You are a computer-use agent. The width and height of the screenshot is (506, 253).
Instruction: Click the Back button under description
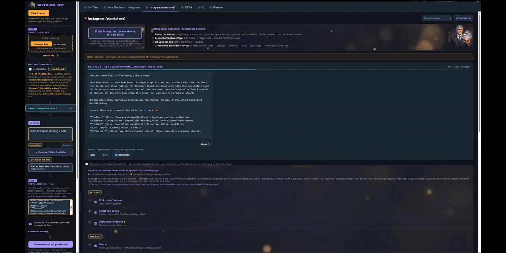[x=105, y=155]
